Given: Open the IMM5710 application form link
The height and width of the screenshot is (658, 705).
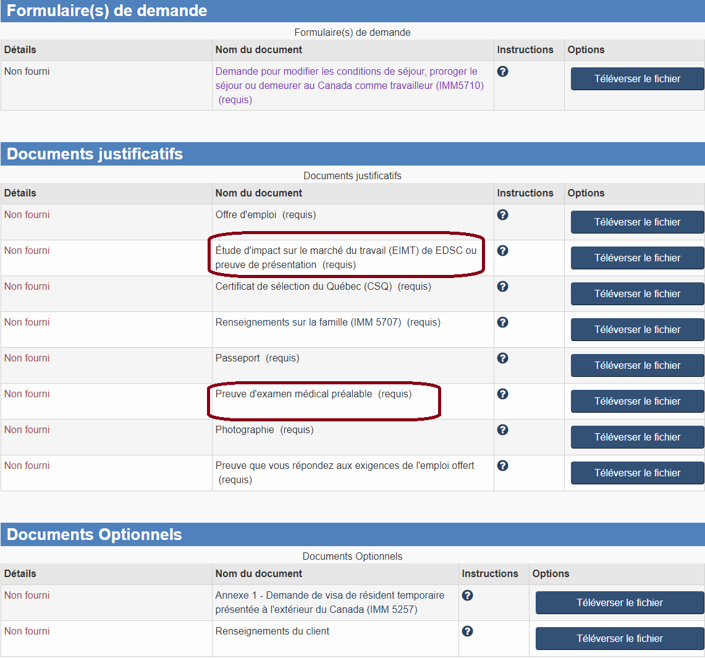Looking at the screenshot, I should pyautogui.click(x=349, y=85).
